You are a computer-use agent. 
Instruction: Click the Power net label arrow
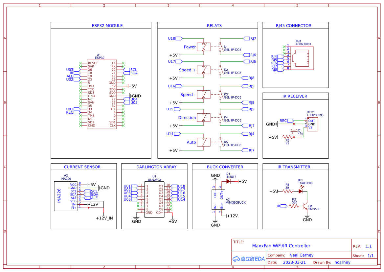[190, 47]
